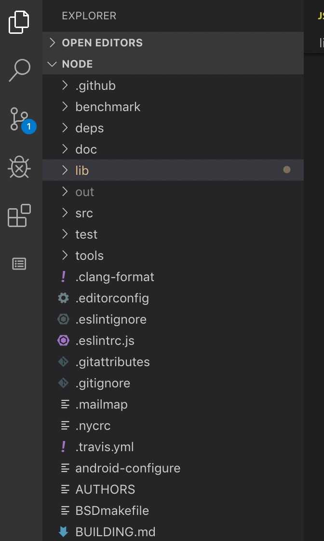Viewport: 324px width, 541px height.
Task: Click the list-style icon below Extensions
Action: pos(19,264)
